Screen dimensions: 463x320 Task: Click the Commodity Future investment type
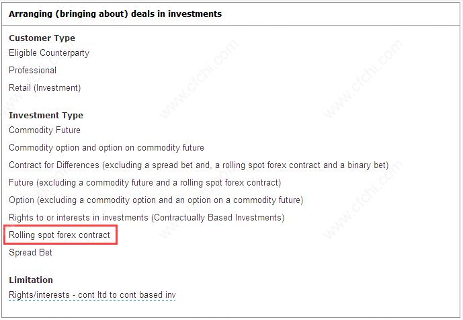(44, 130)
